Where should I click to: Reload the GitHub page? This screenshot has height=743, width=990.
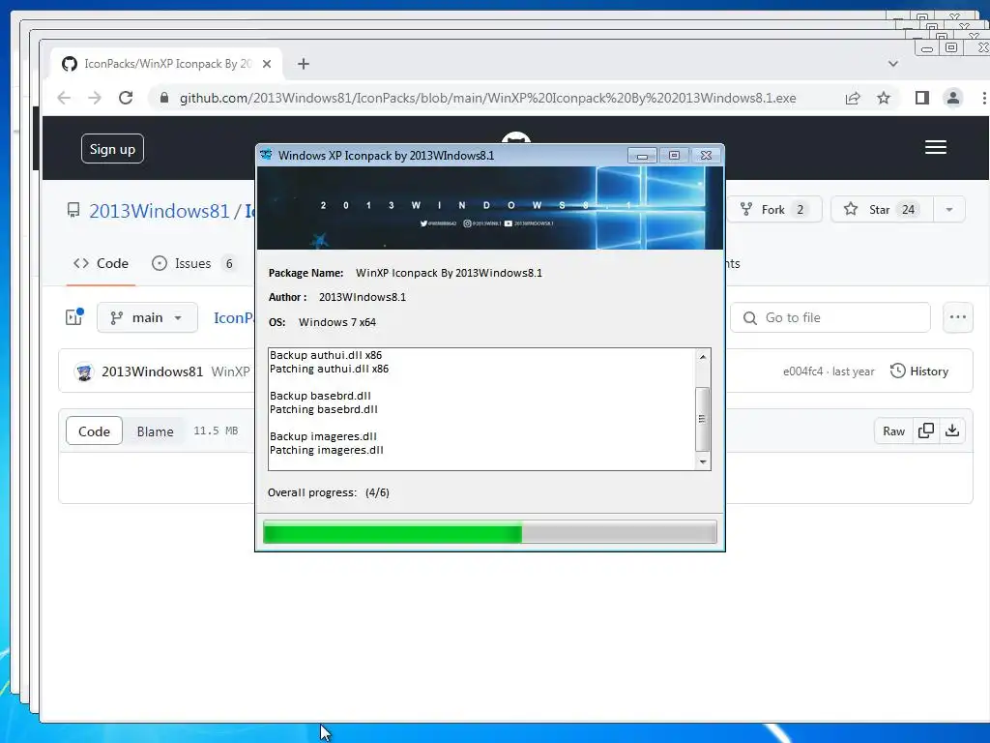[x=126, y=98]
